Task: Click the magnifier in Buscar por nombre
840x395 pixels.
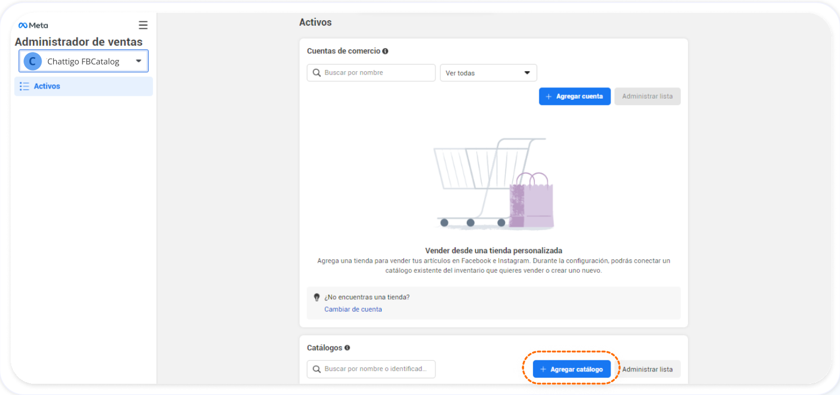Action: pyautogui.click(x=316, y=73)
